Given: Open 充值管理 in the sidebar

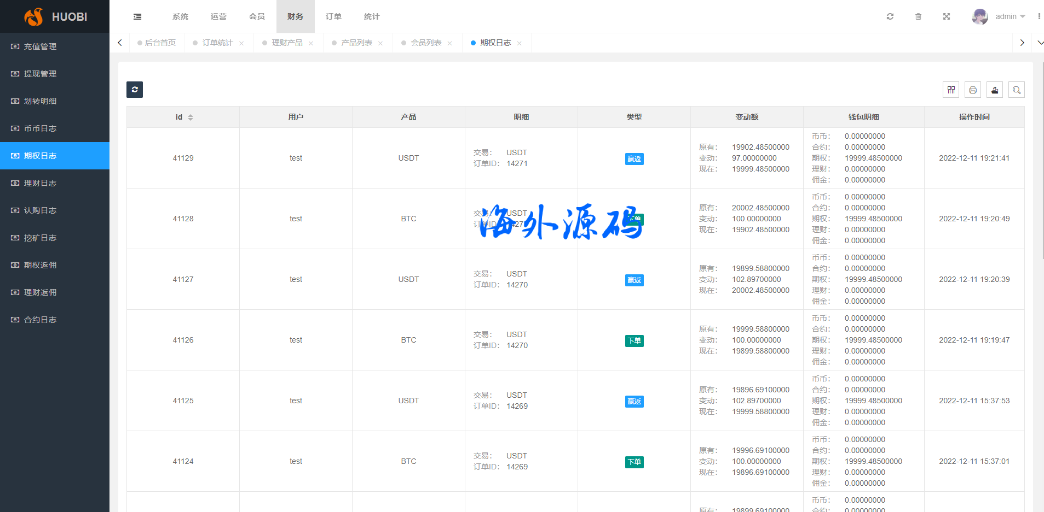Looking at the screenshot, I should [x=40, y=46].
